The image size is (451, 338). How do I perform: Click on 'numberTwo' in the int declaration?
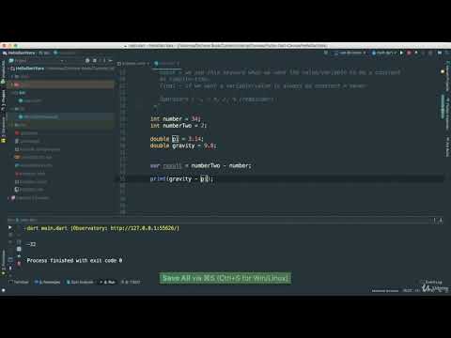(x=178, y=126)
